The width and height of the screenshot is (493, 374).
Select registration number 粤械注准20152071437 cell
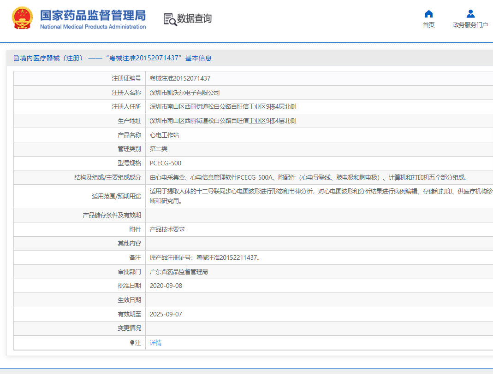pos(180,78)
